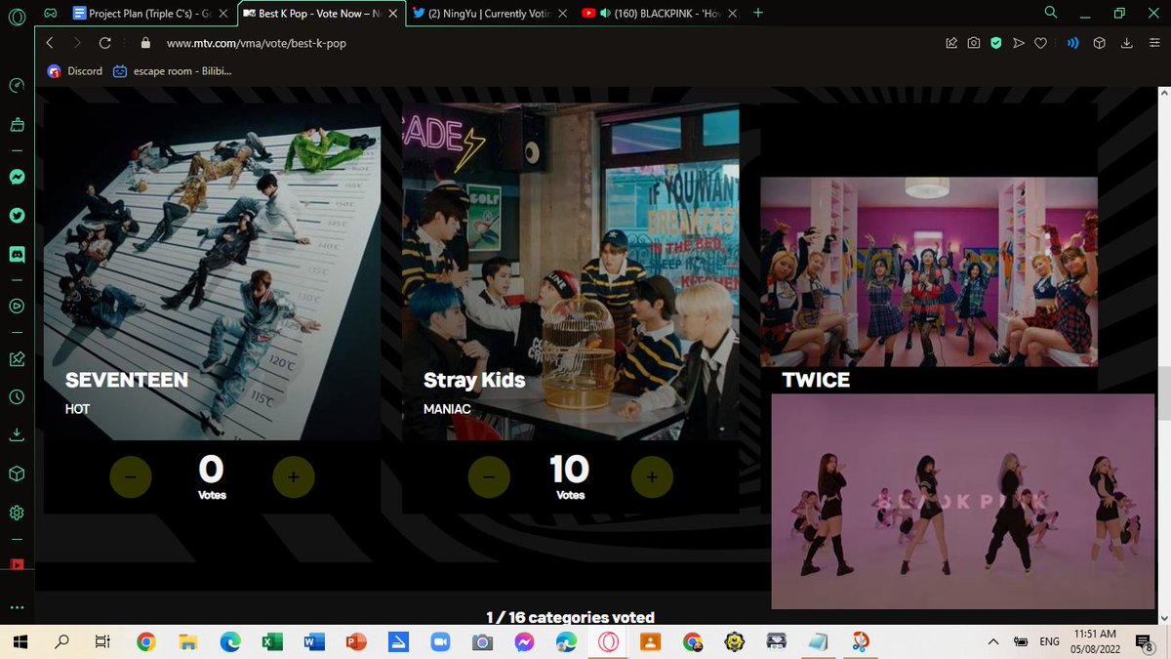The width and height of the screenshot is (1171, 659).
Task: Open Zoom from the taskbar
Action: click(439, 641)
